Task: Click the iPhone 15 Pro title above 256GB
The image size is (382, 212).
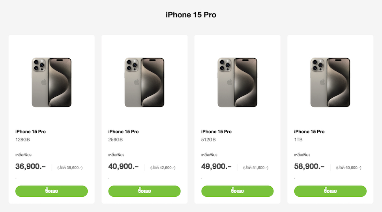Action: point(123,132)
